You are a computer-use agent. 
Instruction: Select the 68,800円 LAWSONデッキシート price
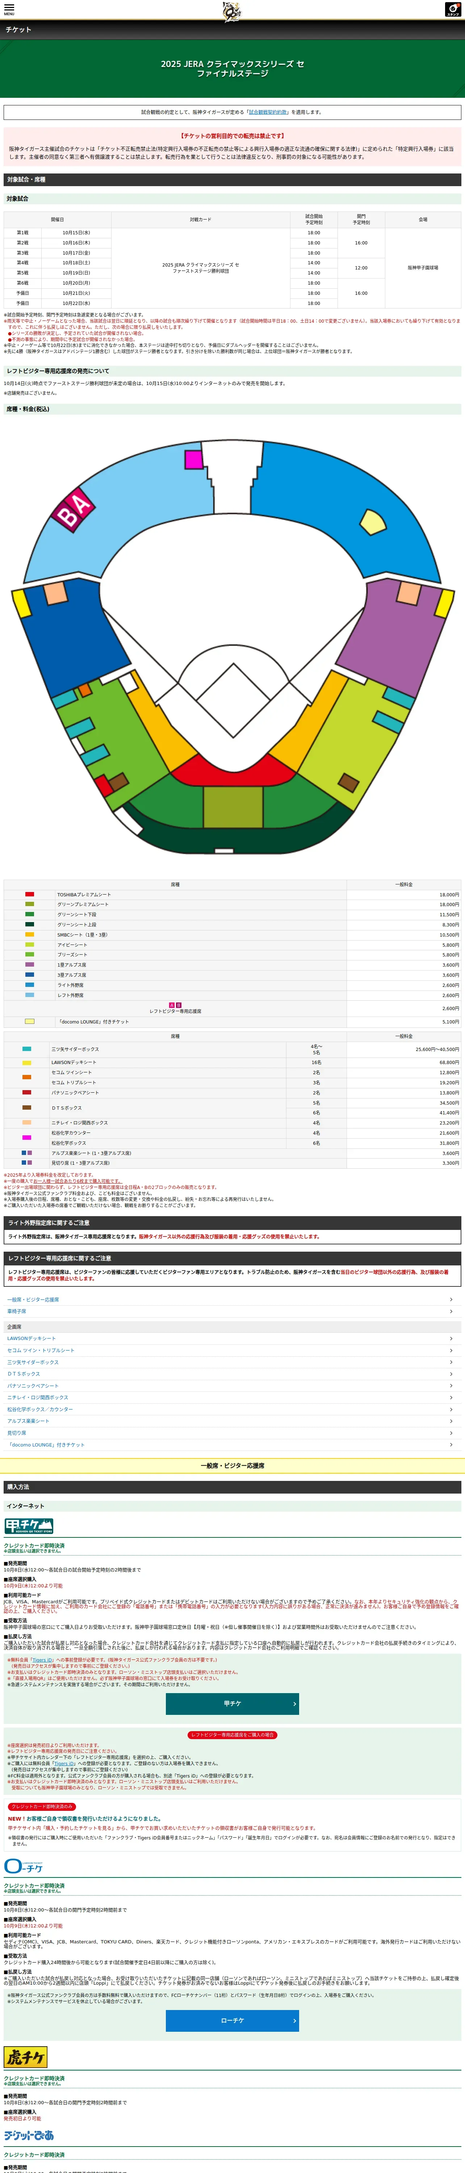(404, 1063)
